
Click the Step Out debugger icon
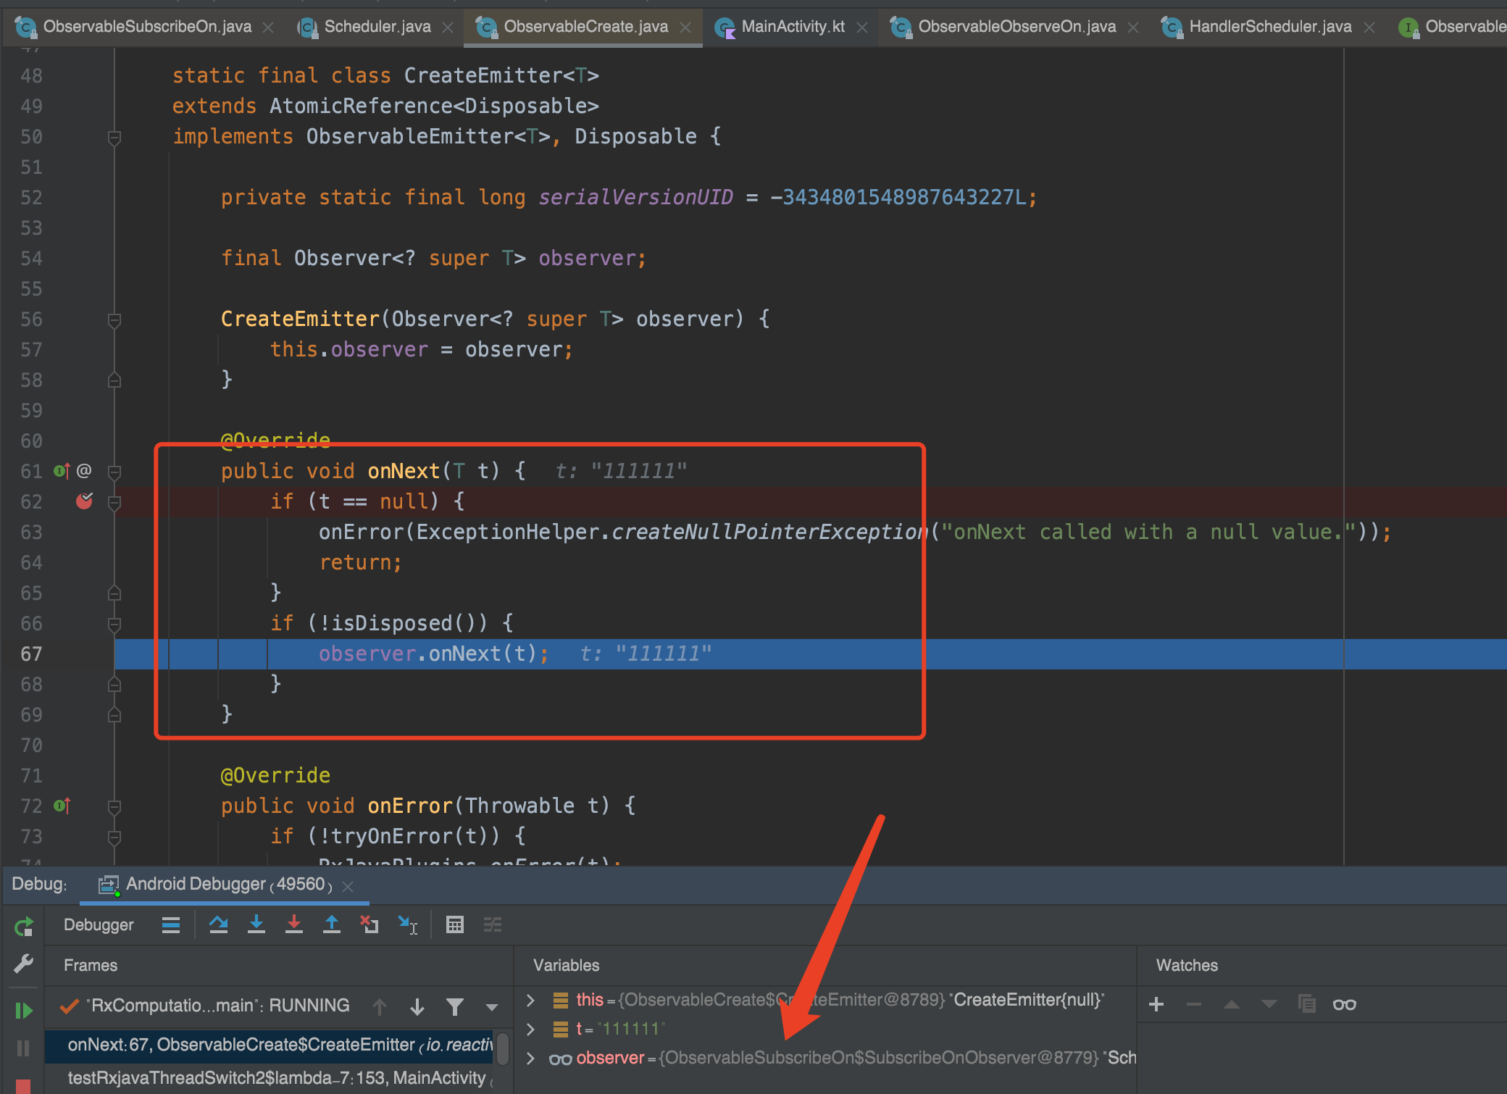332,924
